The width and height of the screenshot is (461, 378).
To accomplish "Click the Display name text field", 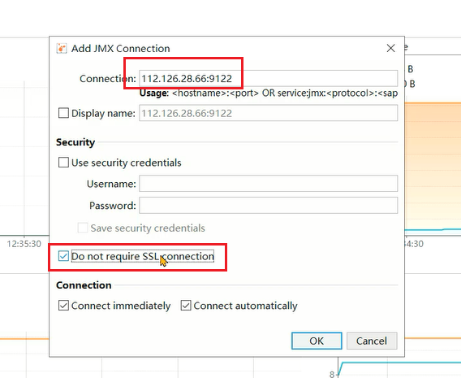I will [x=268, y=113].
